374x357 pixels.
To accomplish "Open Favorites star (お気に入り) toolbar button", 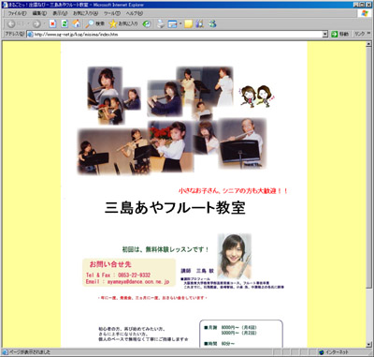I will click(123, 23).
